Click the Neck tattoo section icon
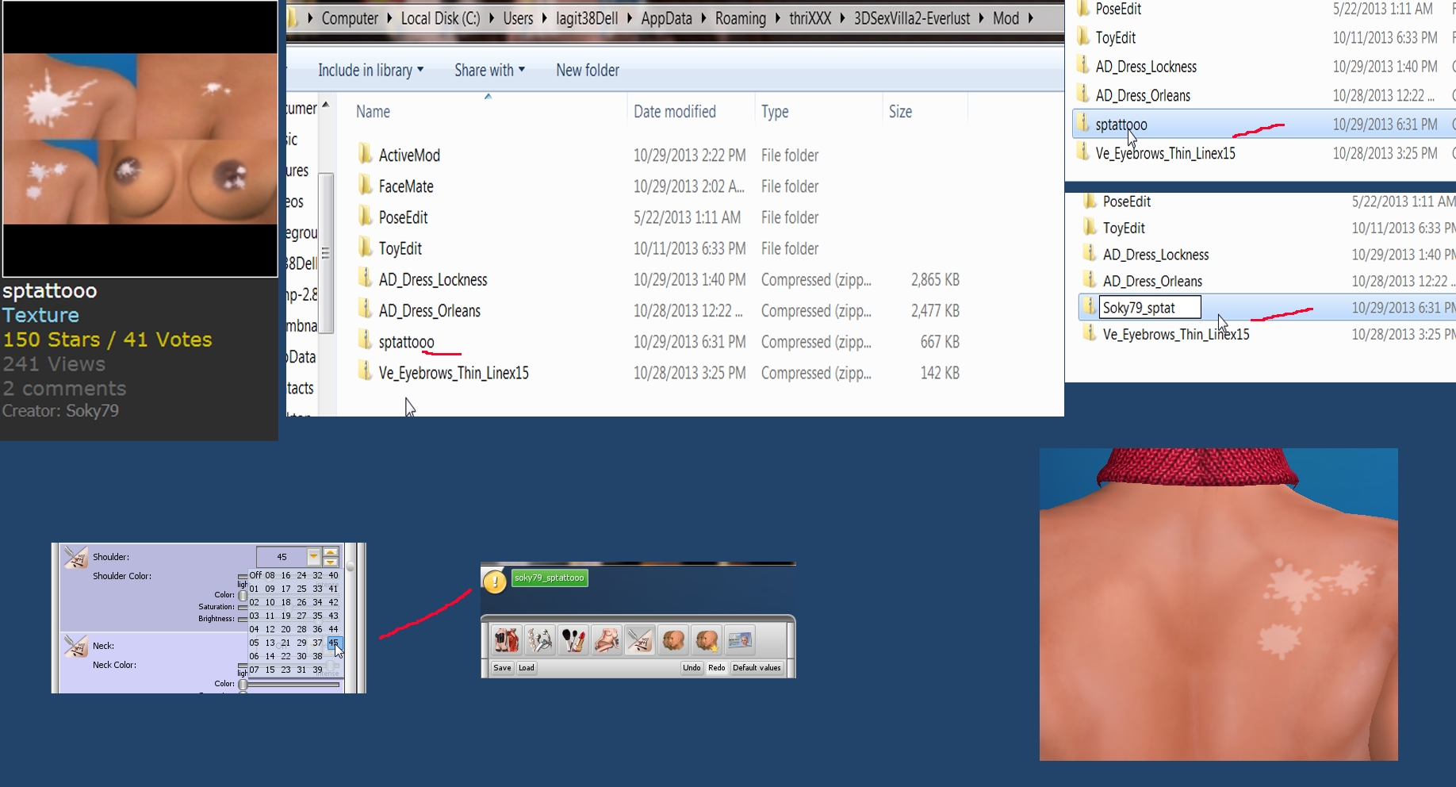This screenshot has width=1456, height=787. coord(76,646)
